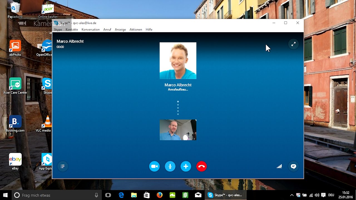Image resolution: width=356 pixels, height=200 pixels.
Task: Click the Cortana microphone icon in the taskbar
Action: 96,195
